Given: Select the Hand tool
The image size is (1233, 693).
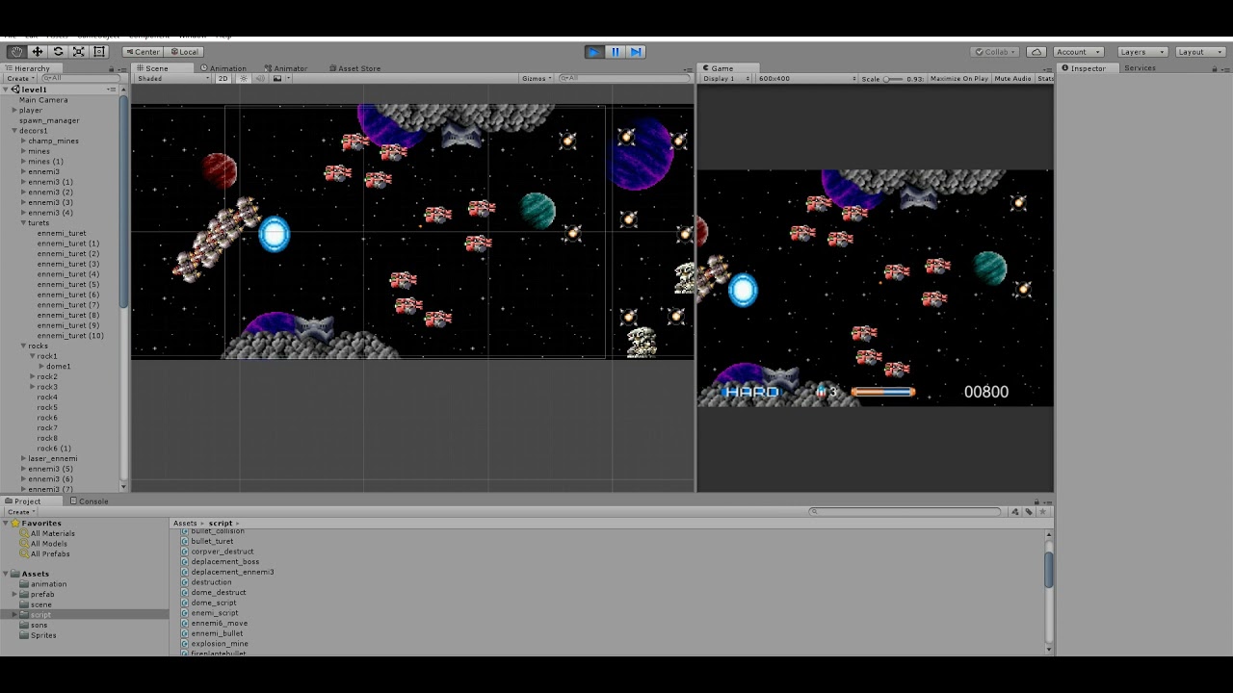Looking at the screenshot, I should coord(16,52).
